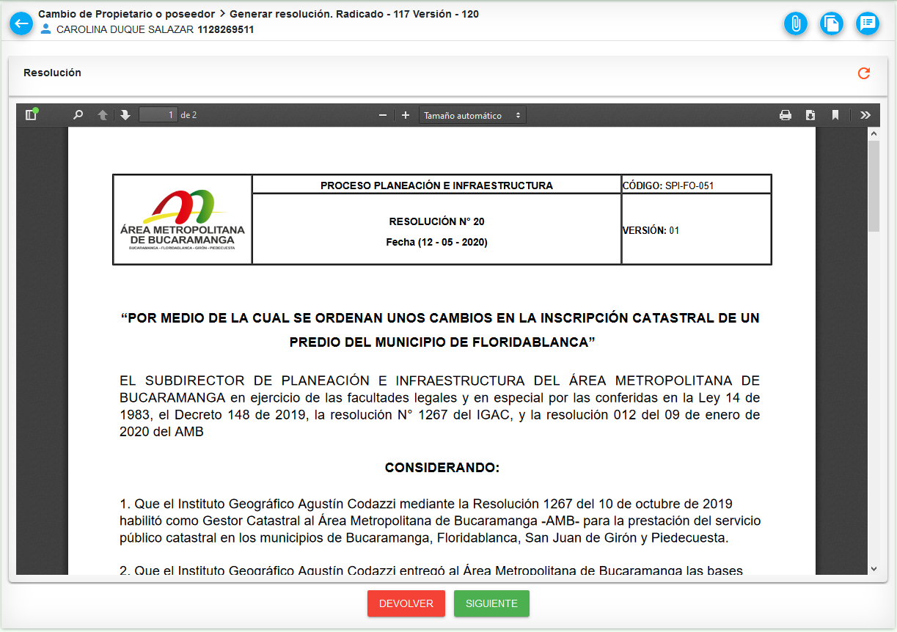The width and height of the screenshot is (897, 632).
Task: Zoom out the PDF document
Action: (x=382, y=115)
